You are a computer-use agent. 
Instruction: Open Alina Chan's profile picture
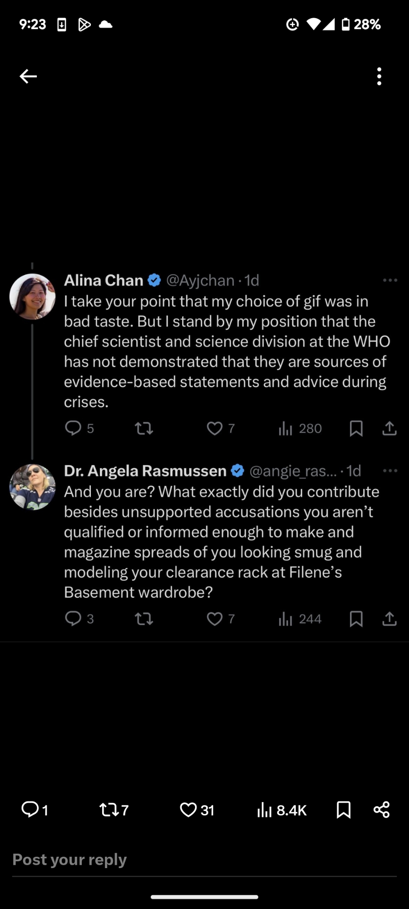pyautogui.click(x=32, y=296)
